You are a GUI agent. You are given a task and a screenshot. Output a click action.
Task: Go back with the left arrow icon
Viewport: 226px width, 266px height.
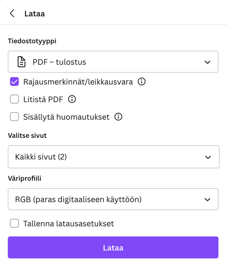(12, 13)
